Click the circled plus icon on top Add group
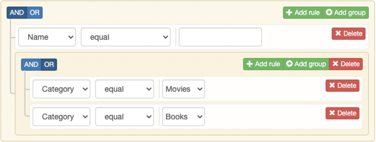 click(329, 12)
